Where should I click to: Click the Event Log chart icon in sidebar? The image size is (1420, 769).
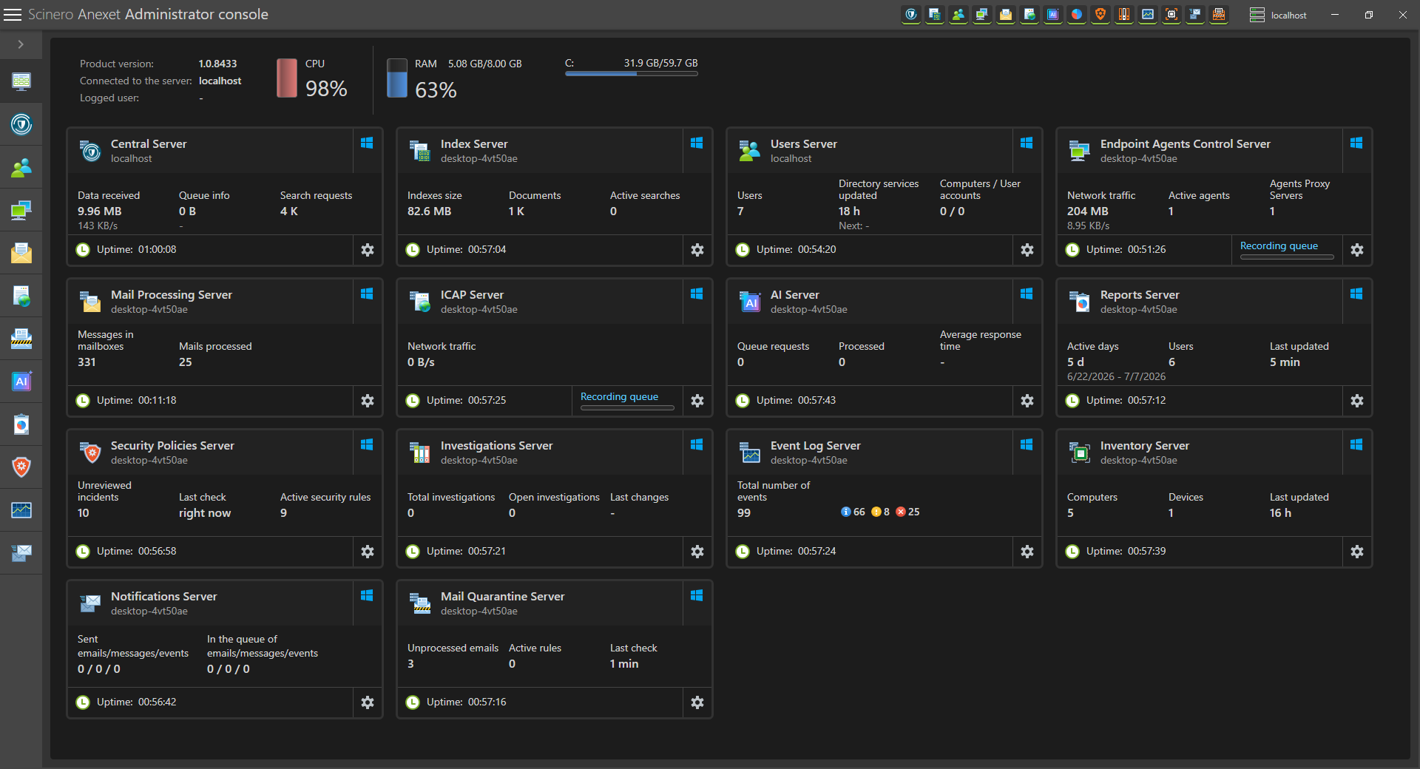click(x=21, y=509)
